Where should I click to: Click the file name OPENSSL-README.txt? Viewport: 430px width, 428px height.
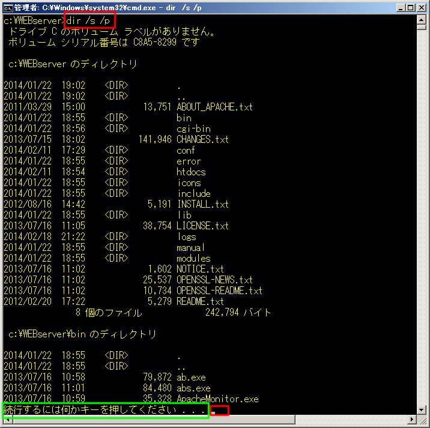219,291
